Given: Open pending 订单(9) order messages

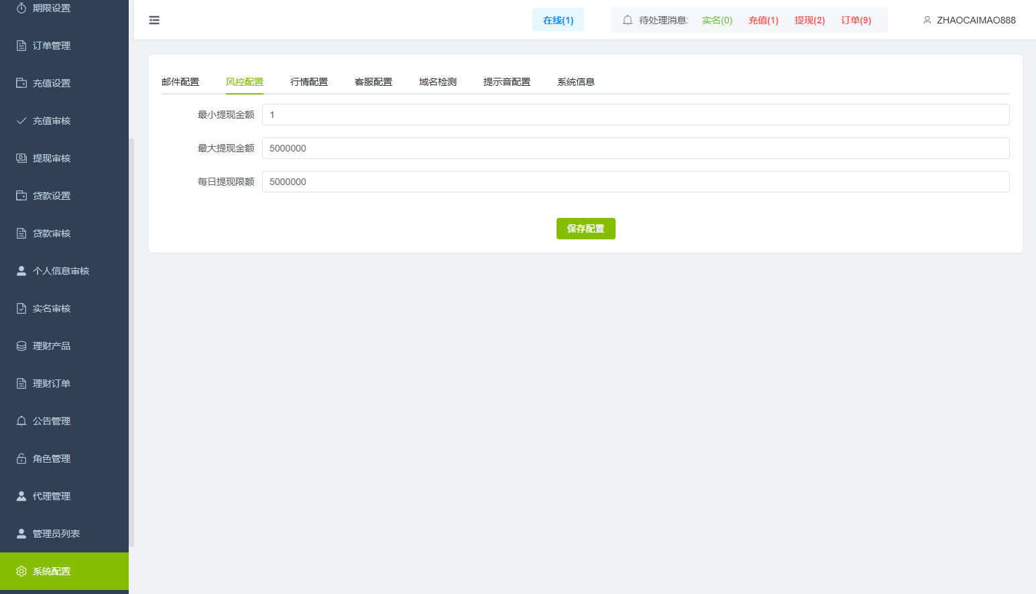Looking at the screenshot, I should pyautogui.click(x=856, y=20).
